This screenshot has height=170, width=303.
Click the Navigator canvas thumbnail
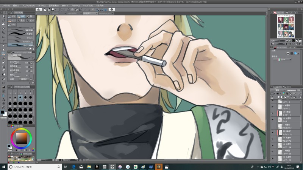(x=286, y=26)
